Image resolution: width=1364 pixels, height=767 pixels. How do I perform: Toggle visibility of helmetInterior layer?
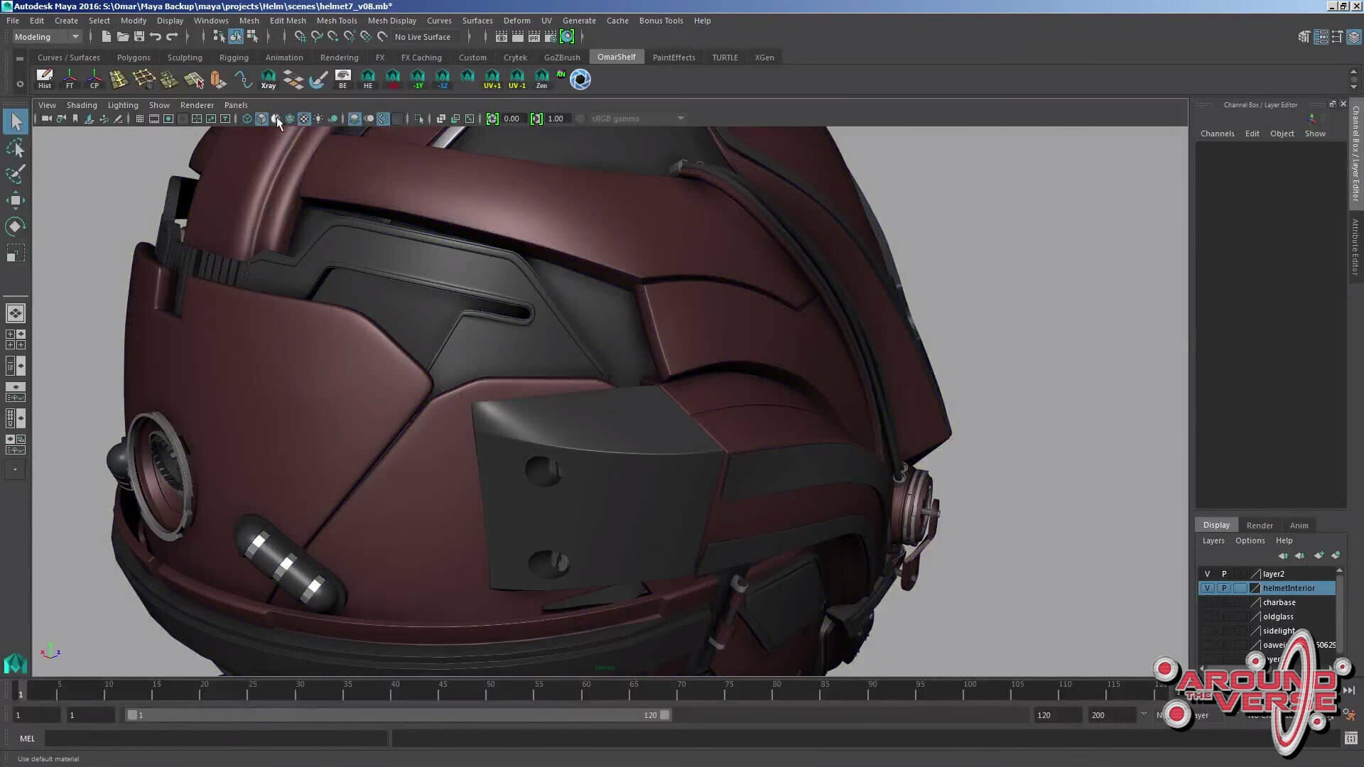[1207, 588]
